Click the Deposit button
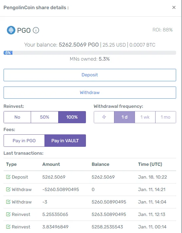Viewport: 182px width, 233px height. pyautogui.click(x=90, y=75)
